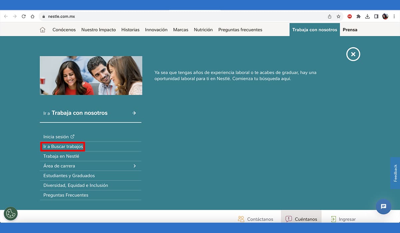Click Ir a Trabaja con nosotros heading link
Image resolution: width=400 pixels, height=233 pixels.
75,113
